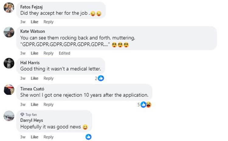The width and height of the screenshot is (228, 141).
Task: Like Darryl Heys's comment
Action: [x=35, y=137]
